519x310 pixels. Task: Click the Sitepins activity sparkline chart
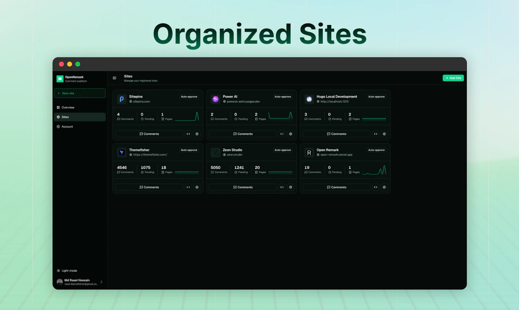[x=187, y=116]
